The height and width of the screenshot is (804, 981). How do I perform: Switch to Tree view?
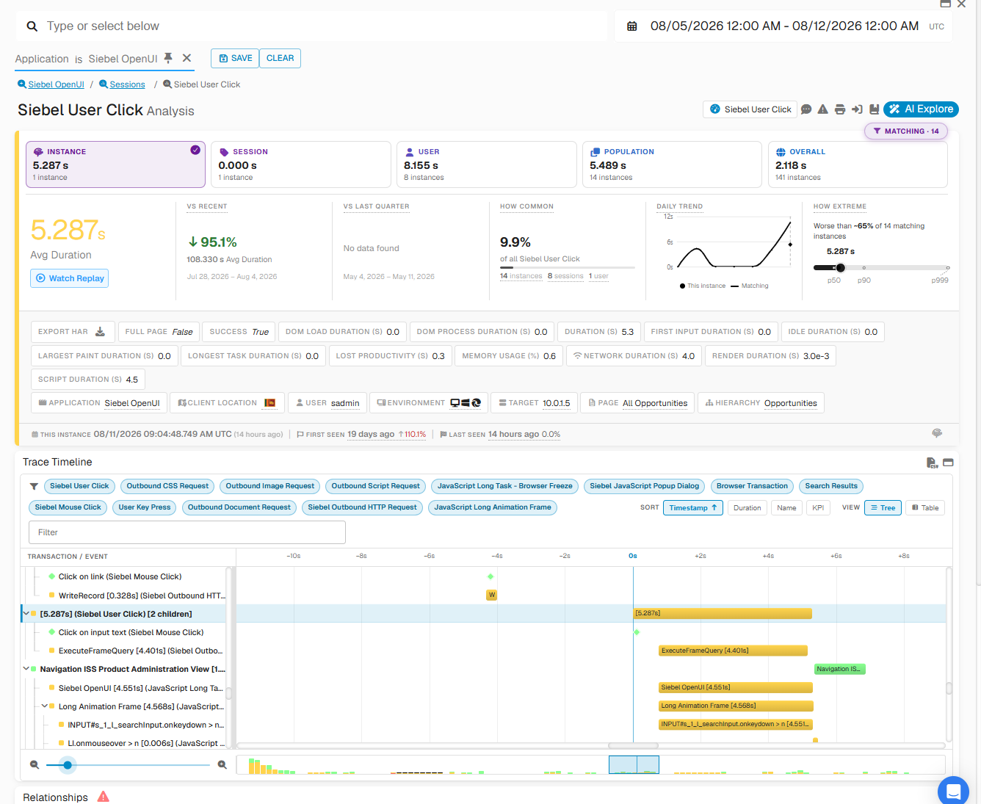pos(883,508)
